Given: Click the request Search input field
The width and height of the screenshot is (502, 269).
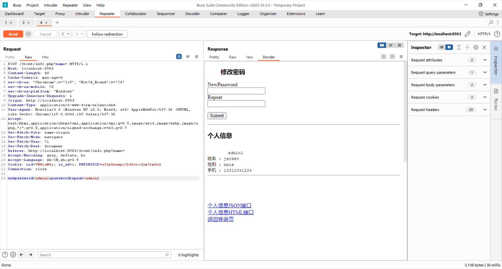Looking at the screenshot, I should pos(102,255).
